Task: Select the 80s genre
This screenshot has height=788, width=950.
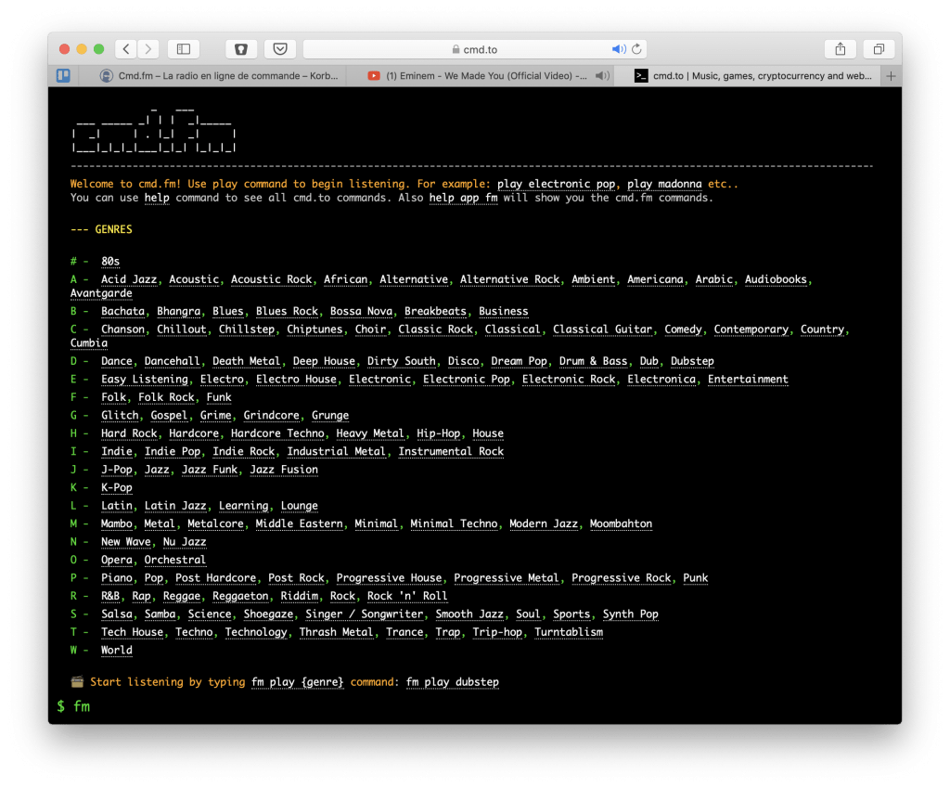Action: (110, 261)
